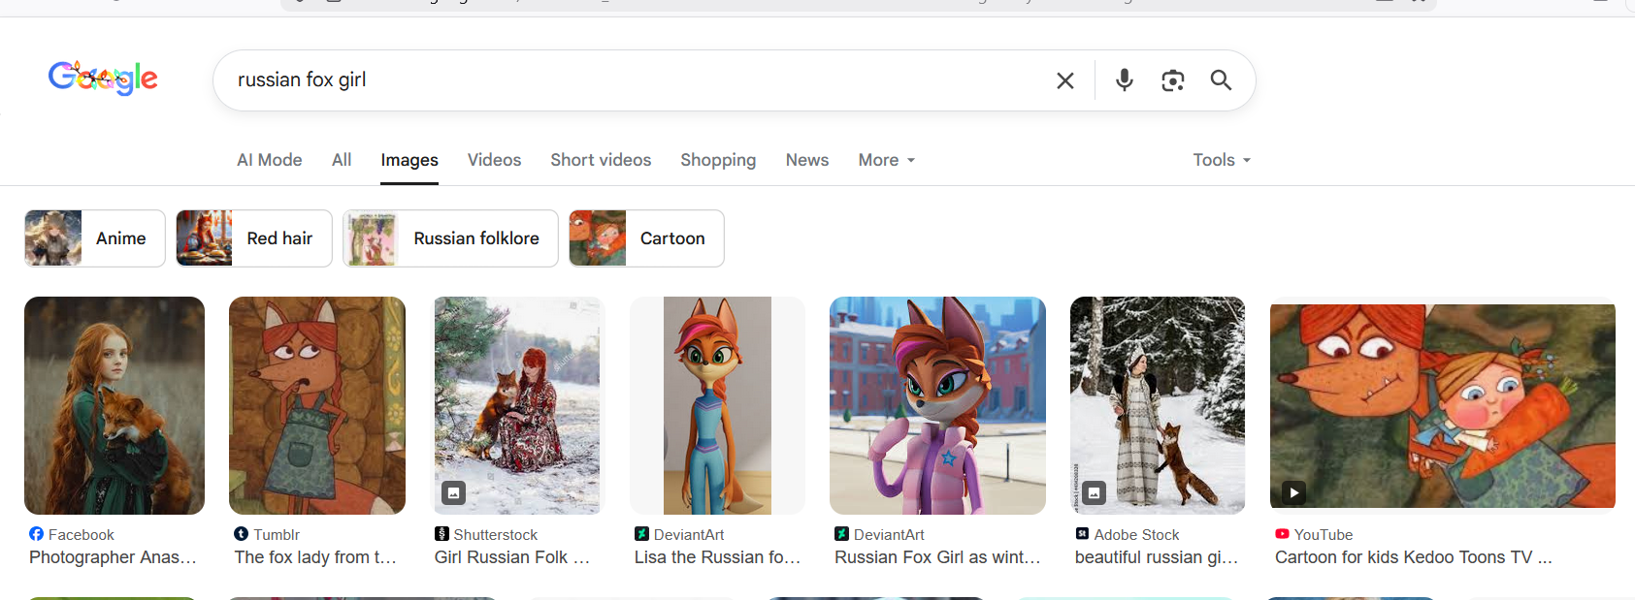Click 'Photographer Anas…' title link
Image resolution: width=1635 pixels, height=600 pixels.
[113, 557]
